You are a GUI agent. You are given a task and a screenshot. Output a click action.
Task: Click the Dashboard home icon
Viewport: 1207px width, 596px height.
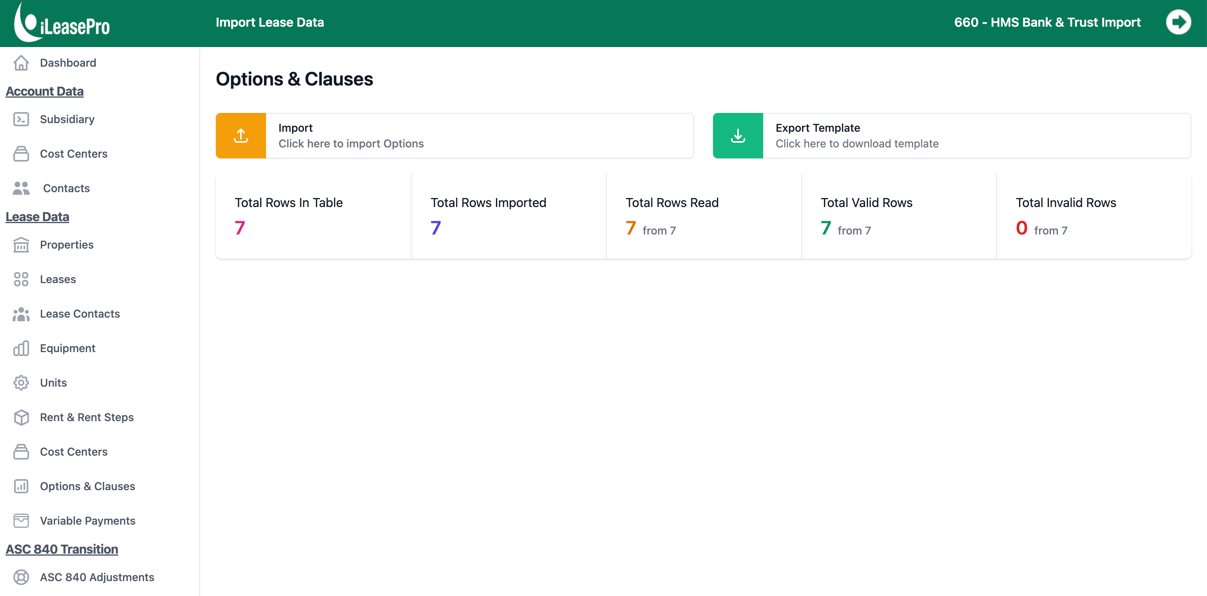coord(21,63)
